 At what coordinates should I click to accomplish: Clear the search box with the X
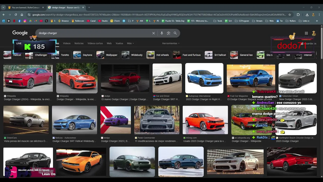[153, 33]
